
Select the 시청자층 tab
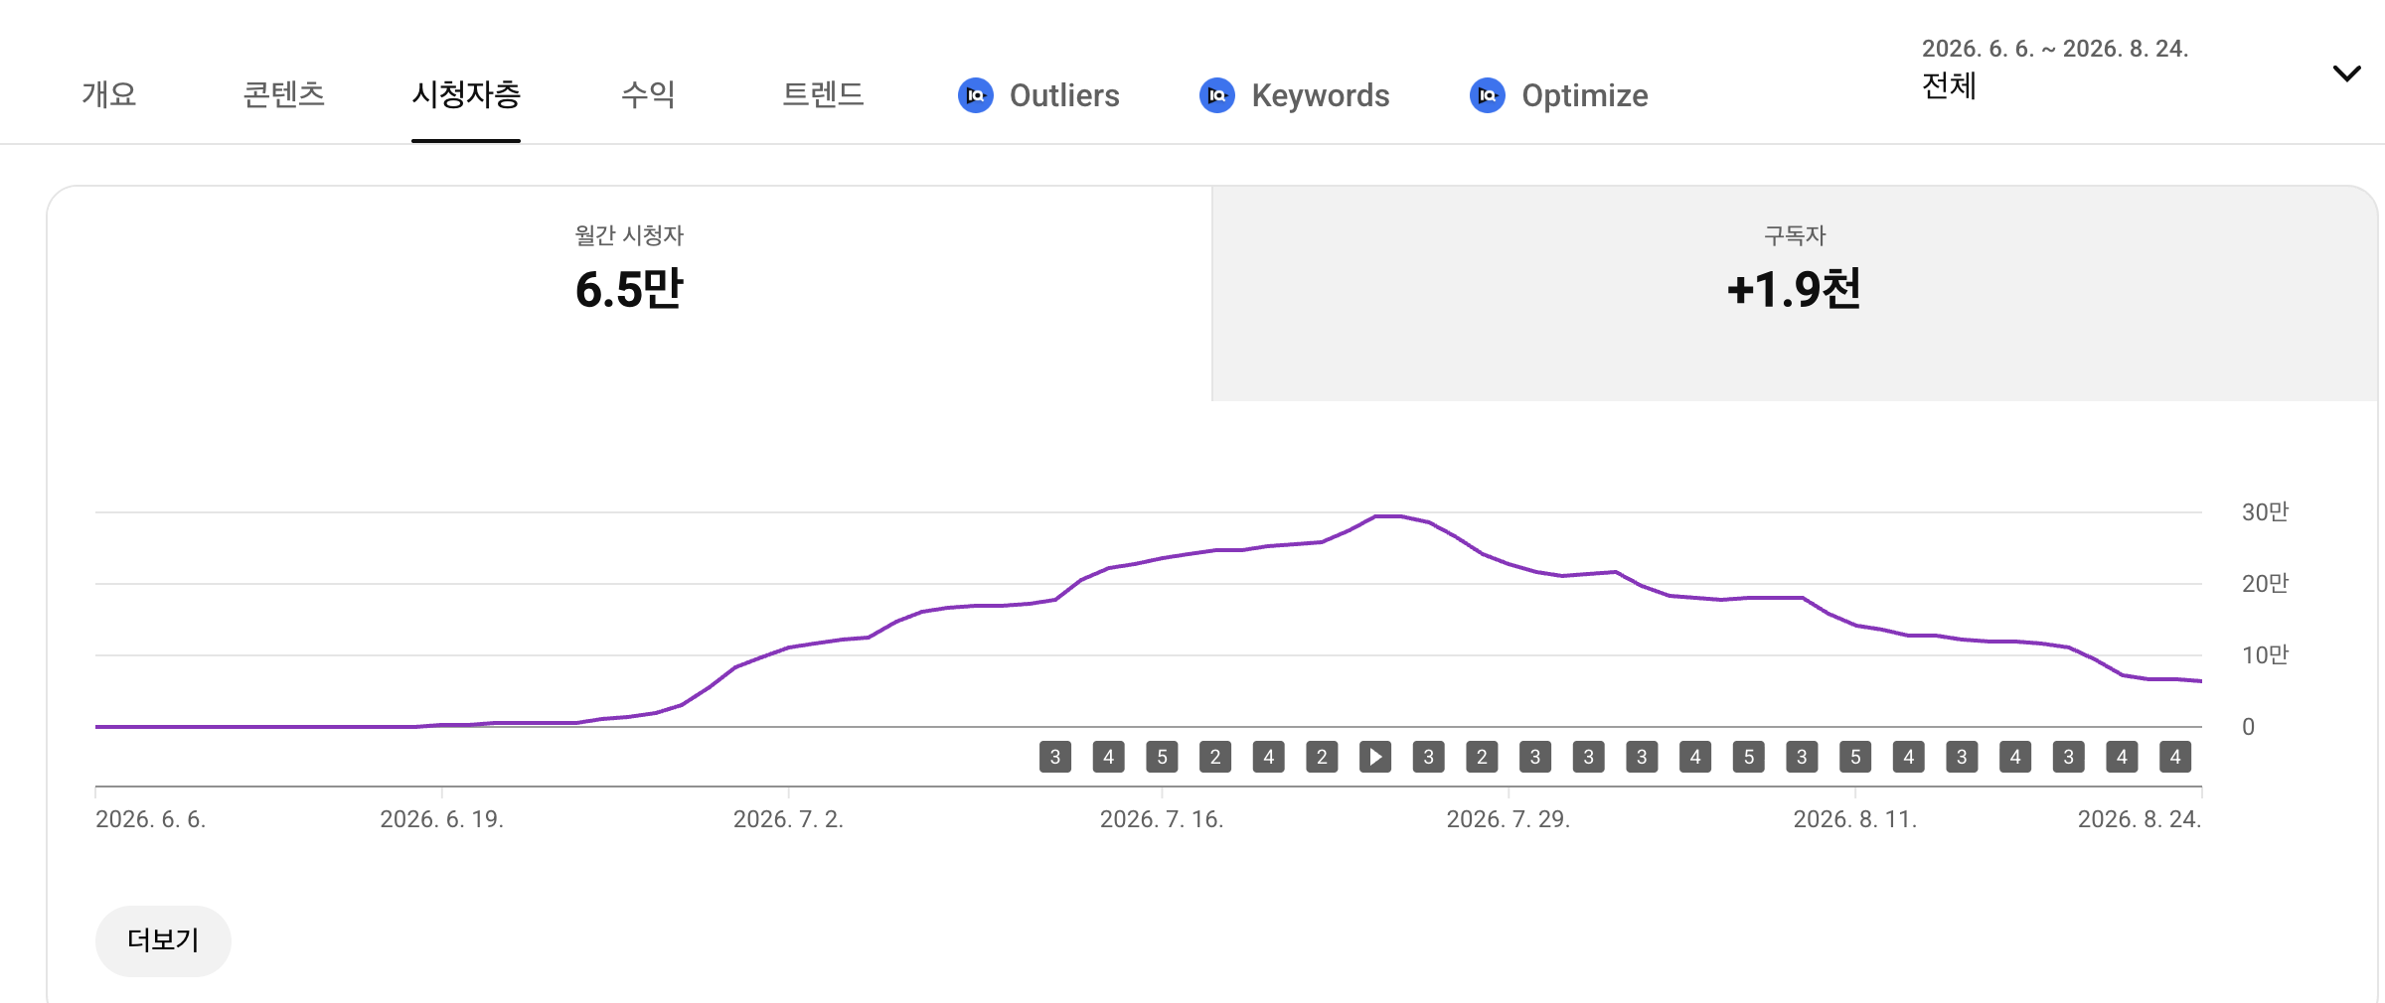(x=466, y=94)
